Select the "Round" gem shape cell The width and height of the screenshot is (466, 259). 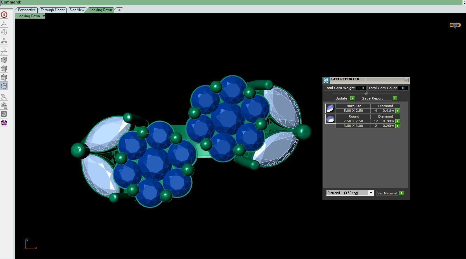[x=354, y=116]
